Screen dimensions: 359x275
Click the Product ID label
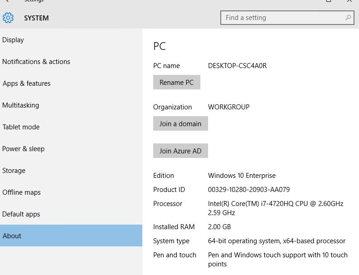pos(169,190)
